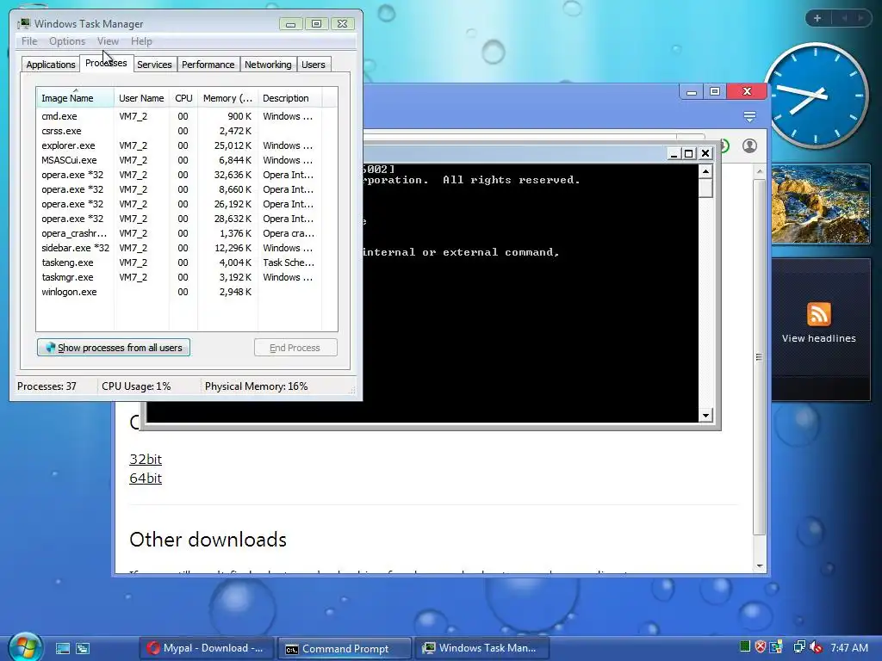This screenshot has width=882, height=661.
Task: Open the Windows Start orb
Action: 25,647
